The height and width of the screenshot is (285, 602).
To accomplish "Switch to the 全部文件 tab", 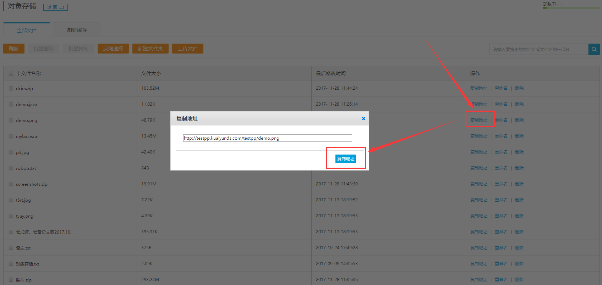I will click(27, 30).
